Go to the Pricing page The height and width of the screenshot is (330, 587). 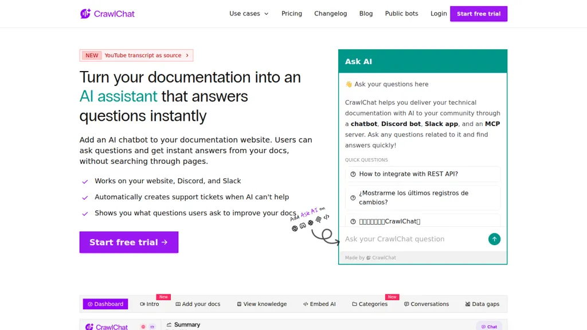click(292, 14)
